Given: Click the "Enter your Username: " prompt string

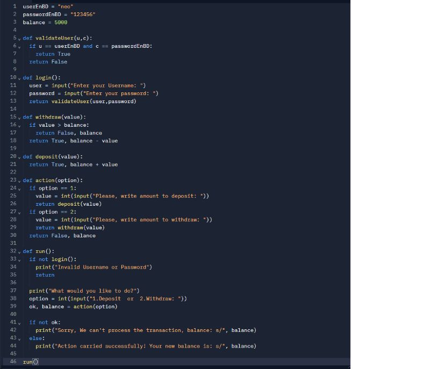Looking at the screenshot, I should 106,85.
